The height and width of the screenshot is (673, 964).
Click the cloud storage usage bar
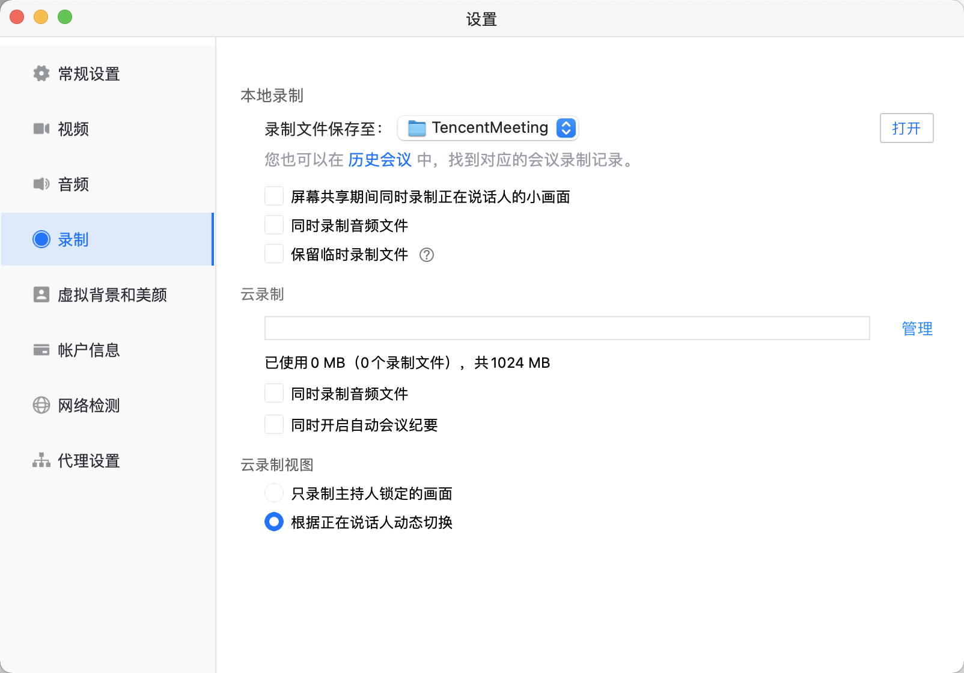click(x=567, y=328)
